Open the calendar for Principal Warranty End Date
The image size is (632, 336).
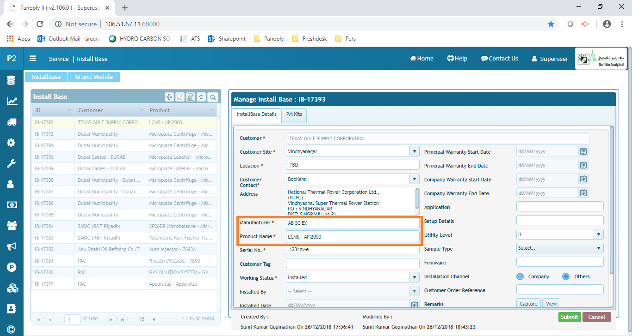pos(584,165)
